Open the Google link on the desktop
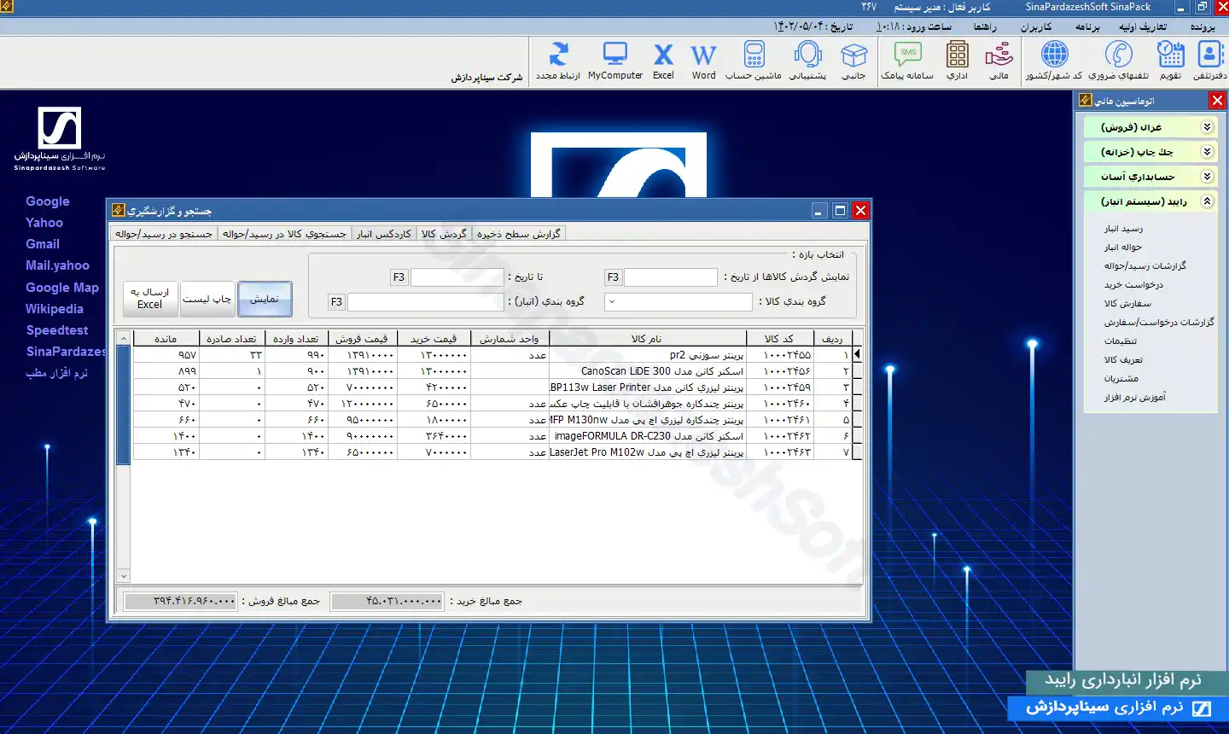Image resolution: width=1229 pixels, height=734 pixels. [48, 201]
